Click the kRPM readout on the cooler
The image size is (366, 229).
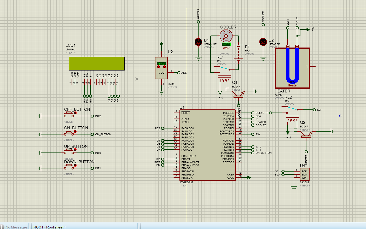[x=226, y=48]
